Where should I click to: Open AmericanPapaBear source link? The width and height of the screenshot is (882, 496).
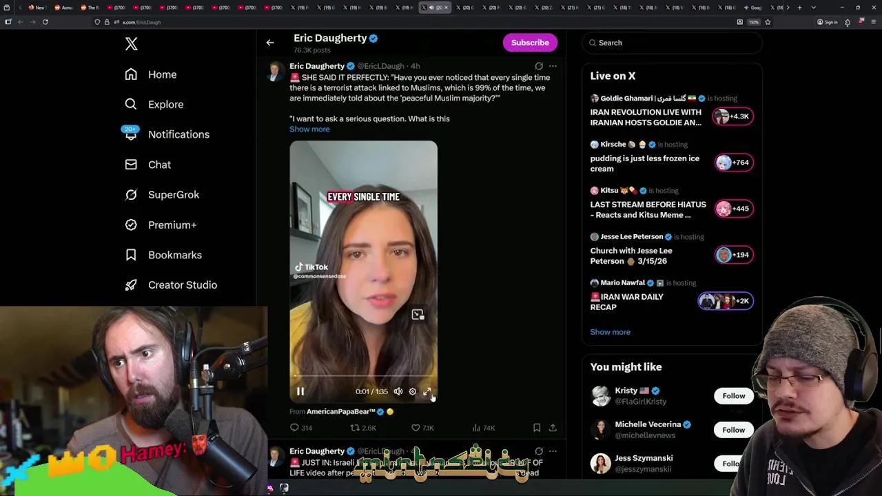[340, 412]
